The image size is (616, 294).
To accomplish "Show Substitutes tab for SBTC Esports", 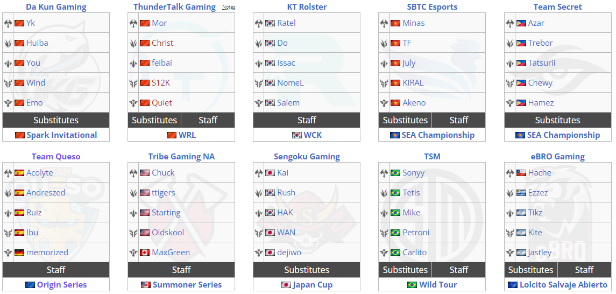I will (405, 120).
